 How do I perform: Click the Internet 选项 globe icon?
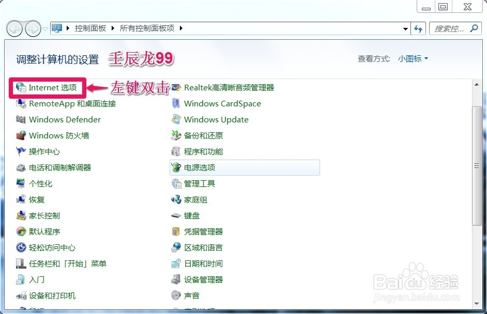coord(21,87)
